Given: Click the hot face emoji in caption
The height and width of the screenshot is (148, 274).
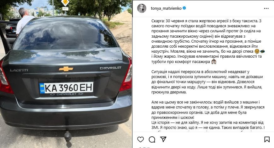Looking at the screenshot, I should coord(257,51).
